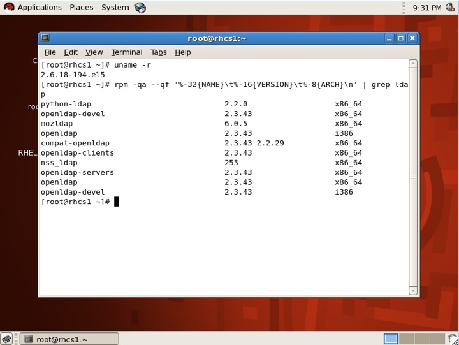
Task: Click the terminal vertical scrollbar handle
Action: (413, 177)
